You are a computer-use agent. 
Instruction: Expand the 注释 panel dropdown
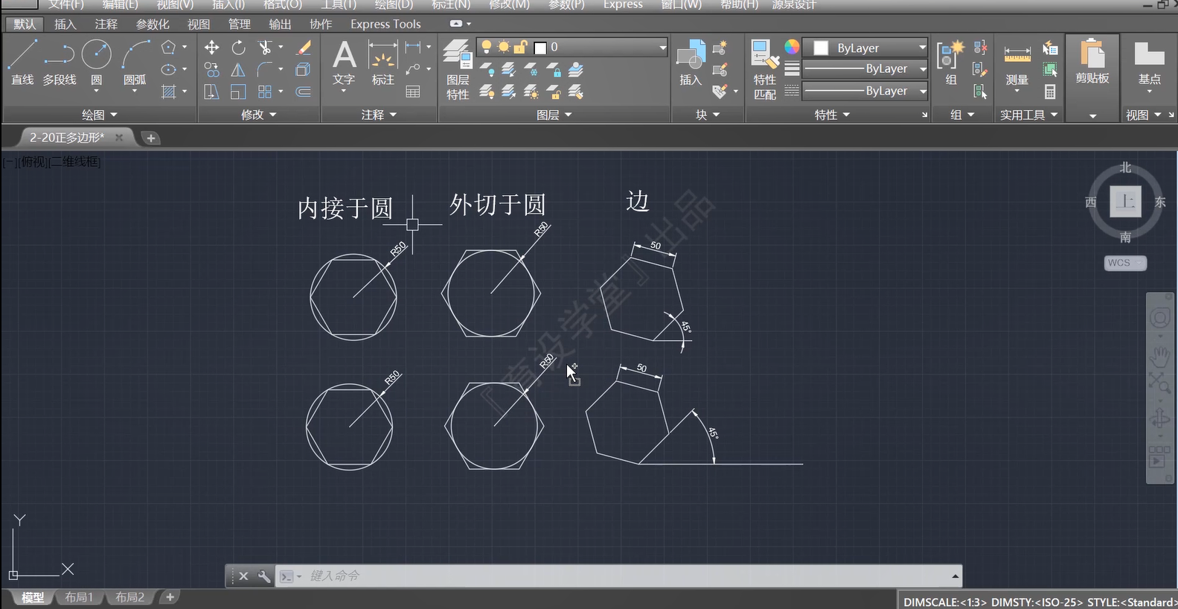click(380, 115)
